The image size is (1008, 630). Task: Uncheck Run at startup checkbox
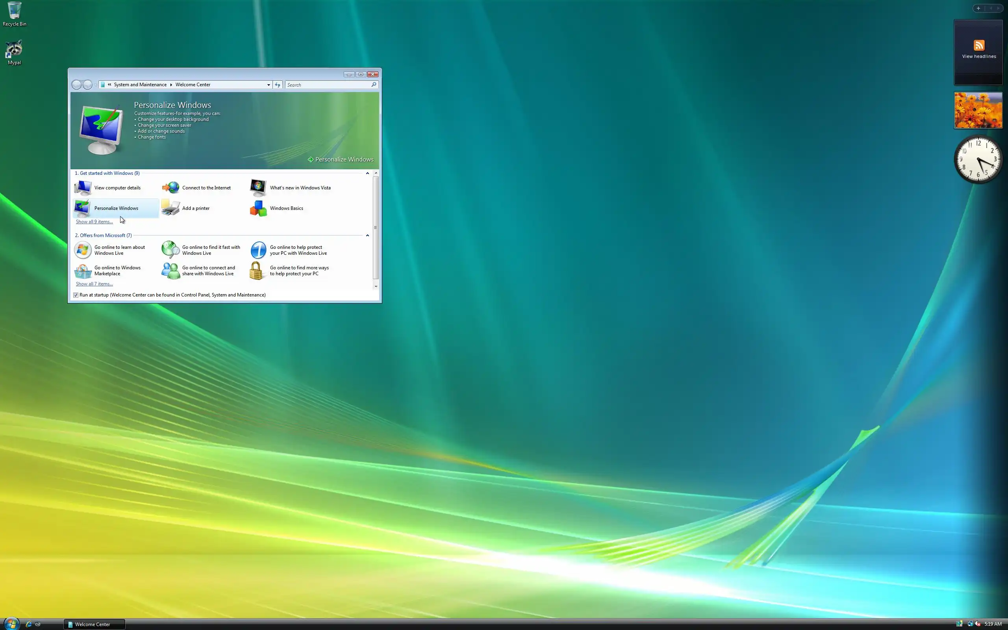click(76, 295)
